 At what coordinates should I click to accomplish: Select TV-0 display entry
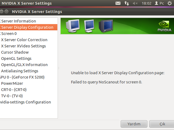coord(12,96)
